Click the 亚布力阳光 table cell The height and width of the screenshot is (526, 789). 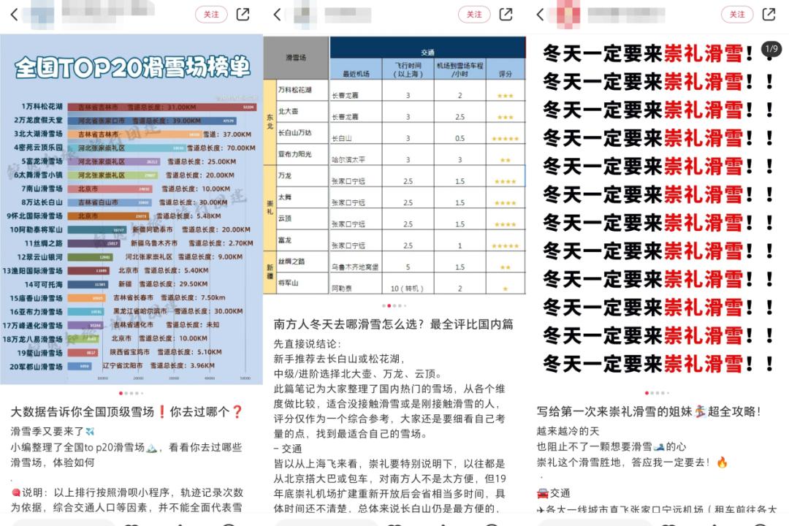[302, 155]
